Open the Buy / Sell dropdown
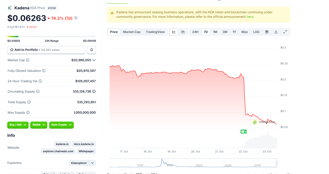329x174 pixels. pyautogui.click(x=18, y=125)
